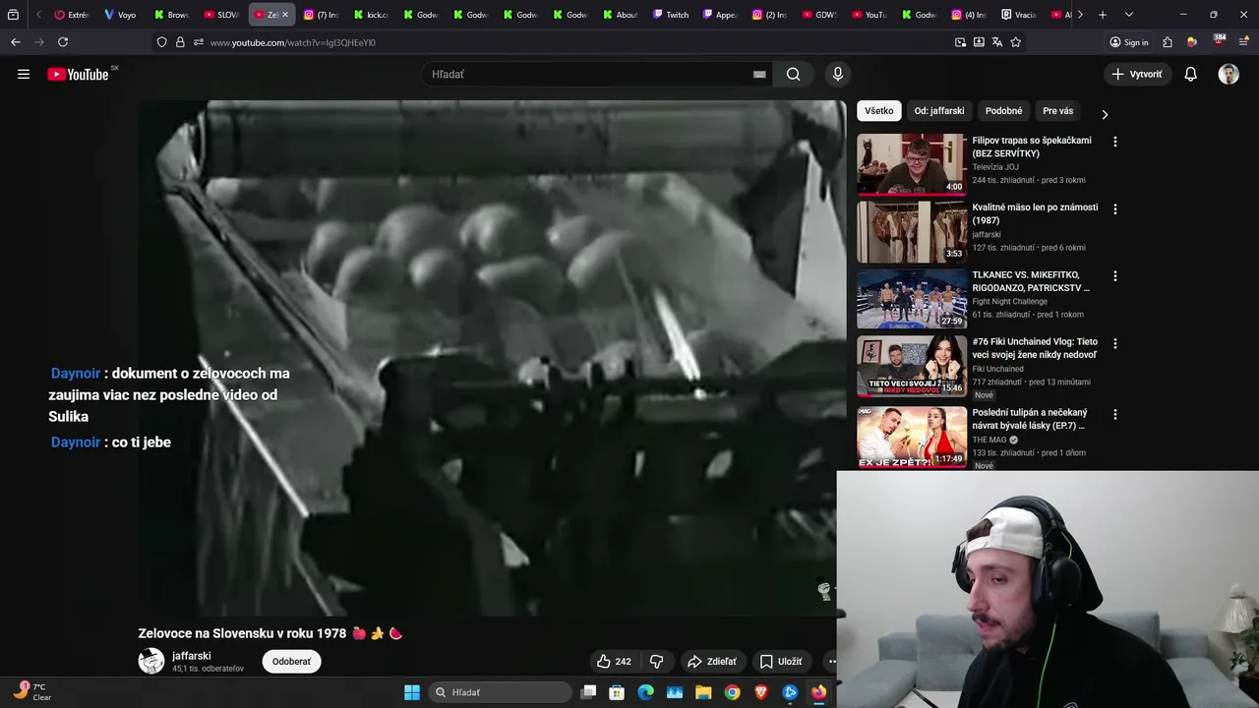Image resolution: width=1259 pixels, height=708 pixels.
Task: Show more filter chips with the right arrow
Action: 1104,114
